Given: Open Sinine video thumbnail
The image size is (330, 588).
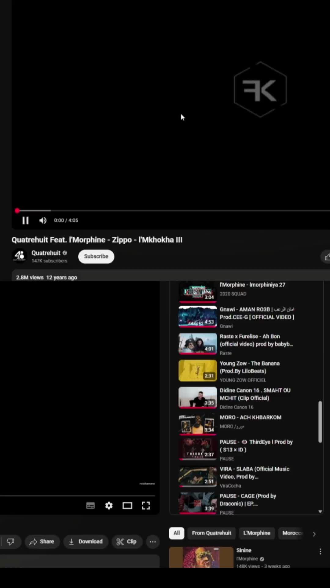Looking at the screenshot, I should coord(201,557).
